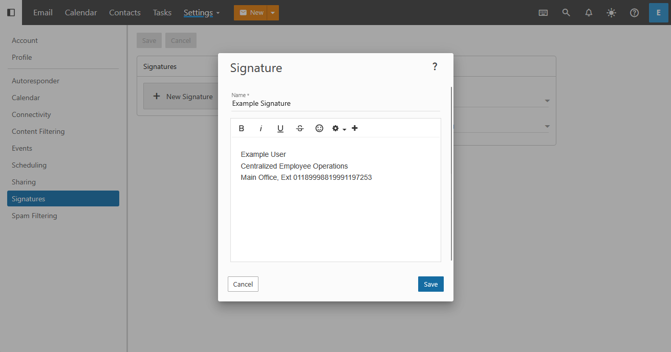Open keyboard shortcuts icon in header
Image resolution: width=671 pixels, height=352 pixels.
pyautogui.click(x=544, y=13)
